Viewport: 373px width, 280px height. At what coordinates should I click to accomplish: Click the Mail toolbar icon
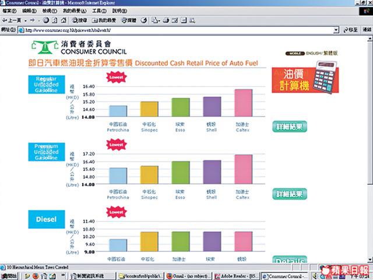point(156,20)
